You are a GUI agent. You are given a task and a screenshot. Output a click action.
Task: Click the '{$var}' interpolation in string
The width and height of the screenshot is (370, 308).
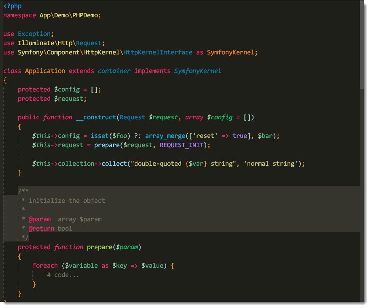pos(196,164)
